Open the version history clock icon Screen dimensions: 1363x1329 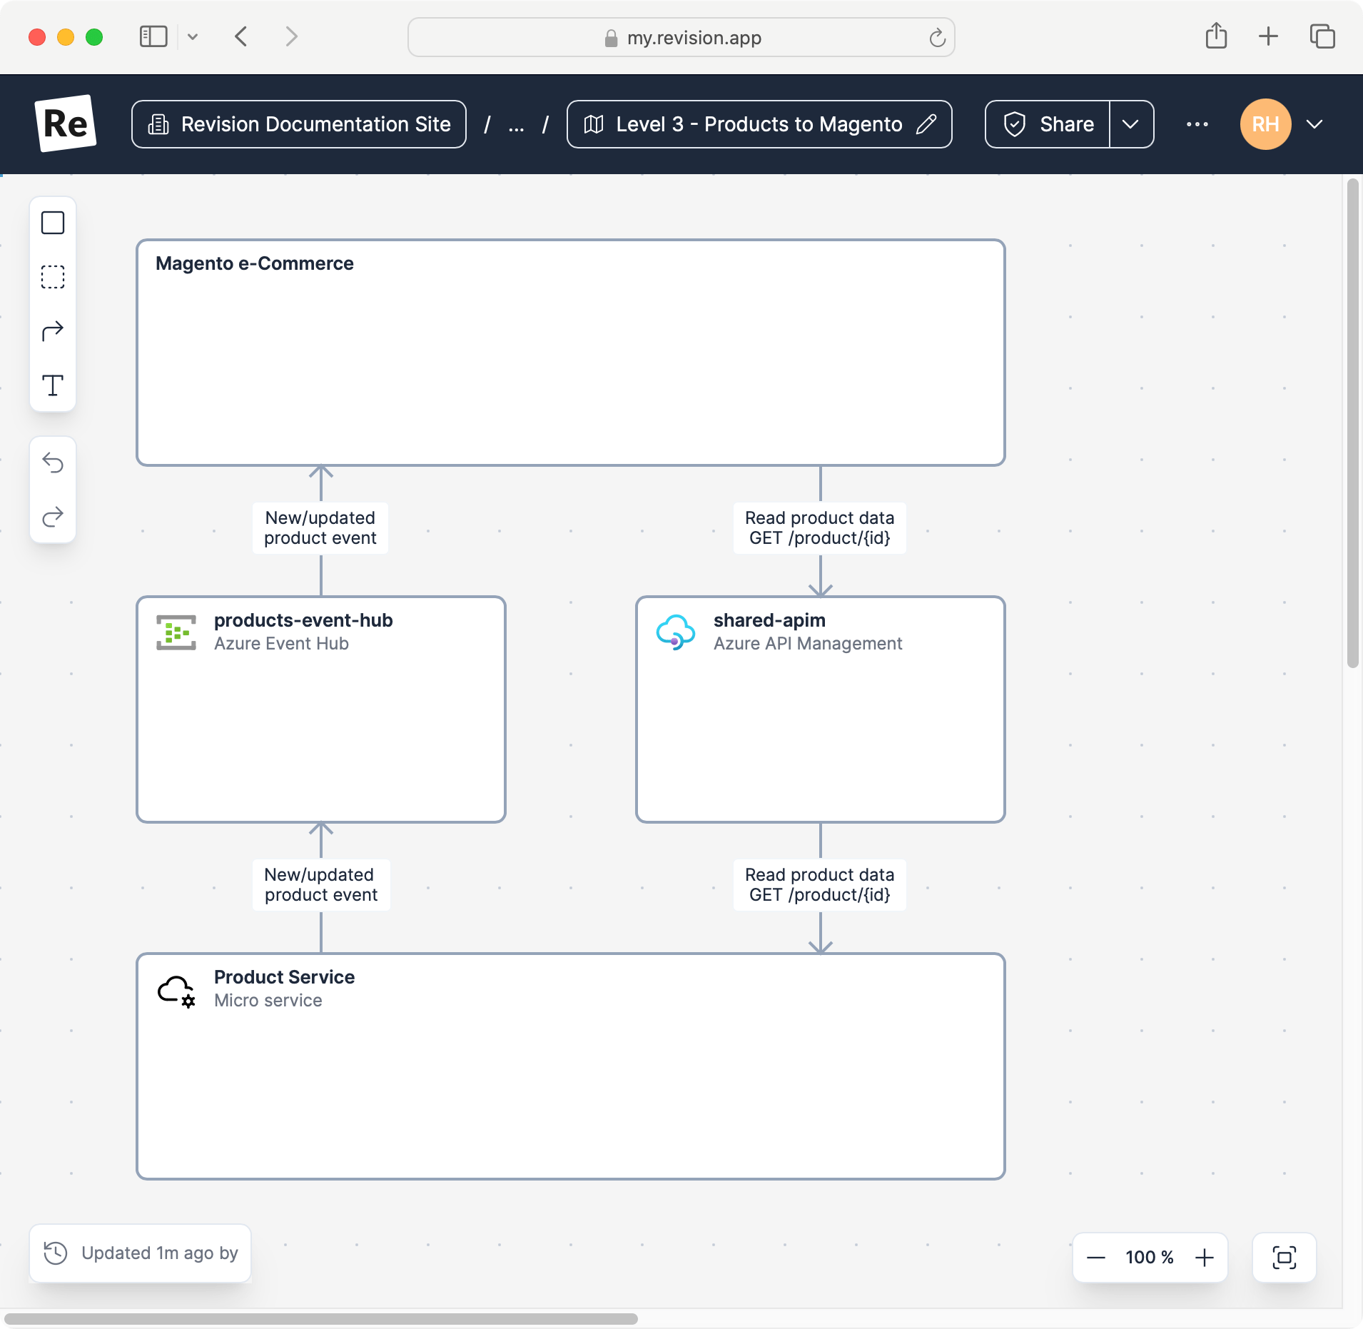(x=56, y=1253)
